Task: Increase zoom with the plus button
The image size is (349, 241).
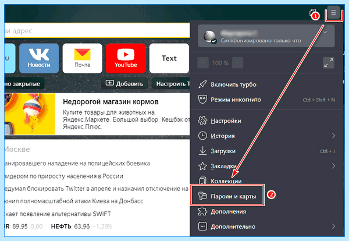Action: click(x=237, y=63)
